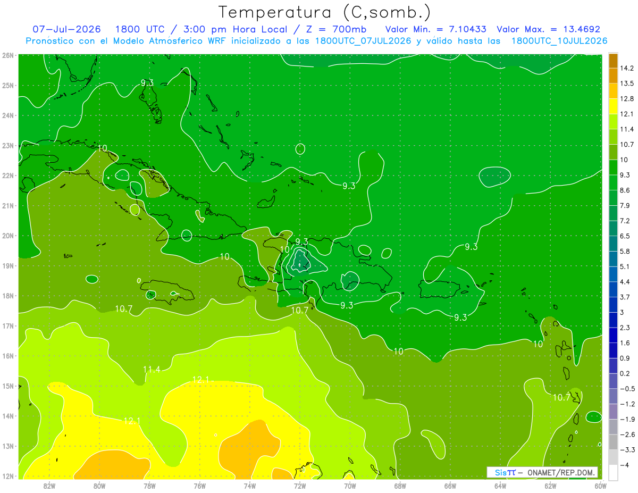This screenshot has height=493, width=638.
Task: Click the "20N" latitude axis label
Action: click(x=7, y=236)
